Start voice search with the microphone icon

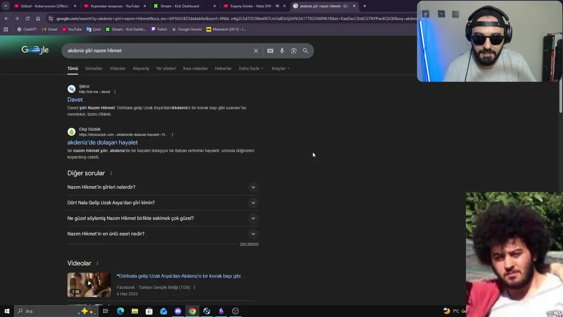282,51
